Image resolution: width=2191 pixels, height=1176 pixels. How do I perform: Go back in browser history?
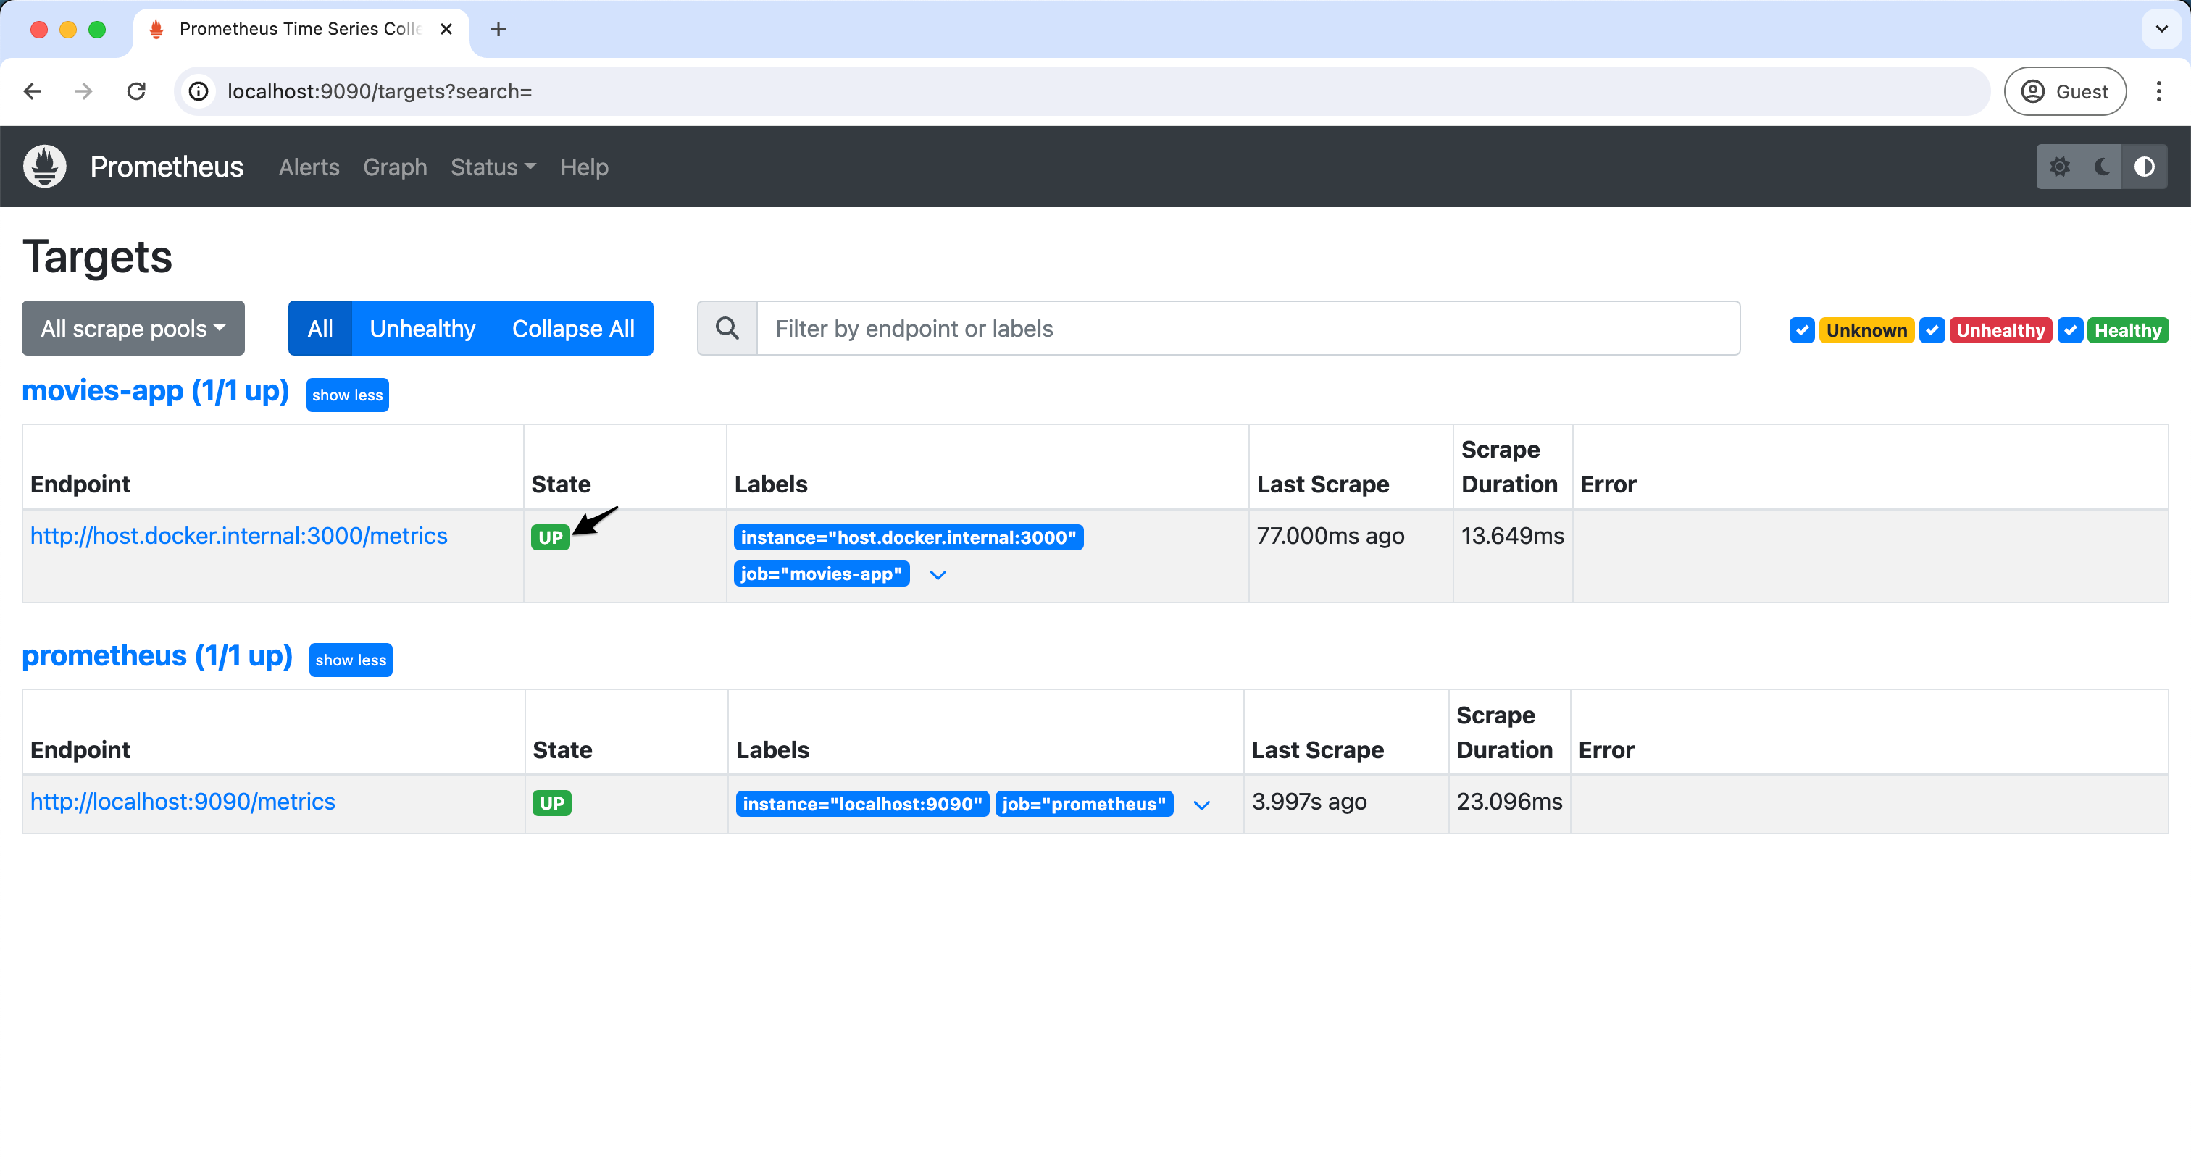[33, 91]
